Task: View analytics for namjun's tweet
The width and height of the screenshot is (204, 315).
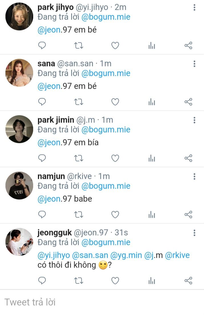Action: [152, 215]
